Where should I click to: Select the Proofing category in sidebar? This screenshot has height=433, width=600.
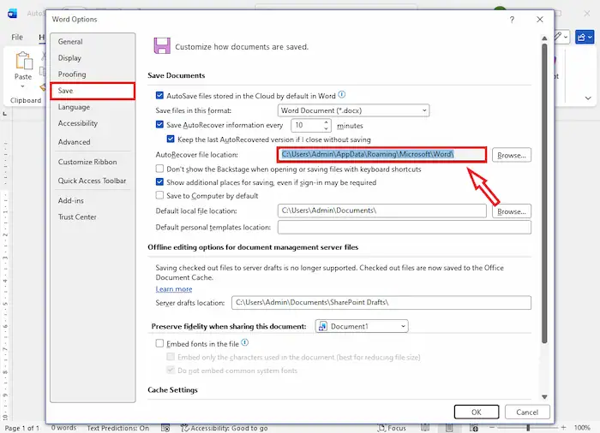(72, 74)
